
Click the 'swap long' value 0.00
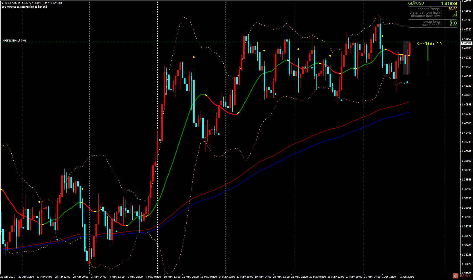click(x=454, y=21)
